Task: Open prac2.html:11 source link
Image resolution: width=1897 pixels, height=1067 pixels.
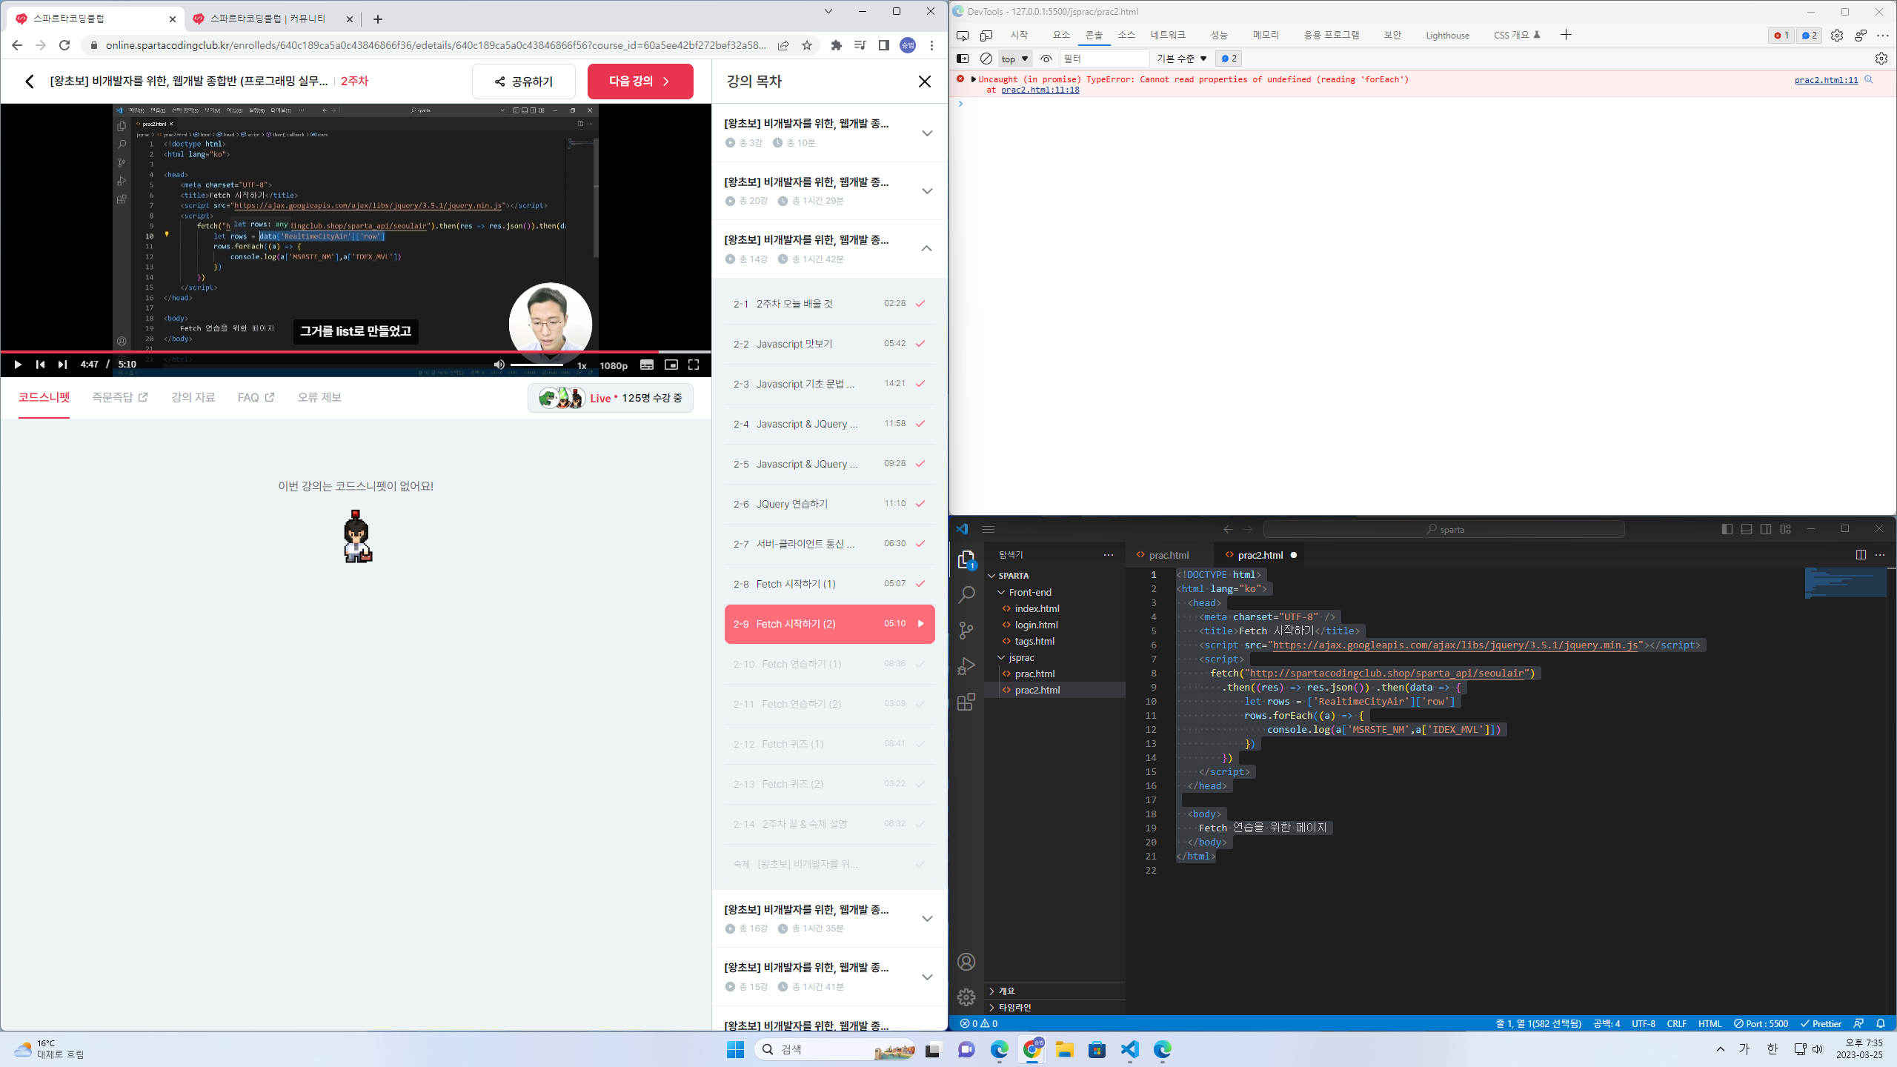Action: 1826,80
